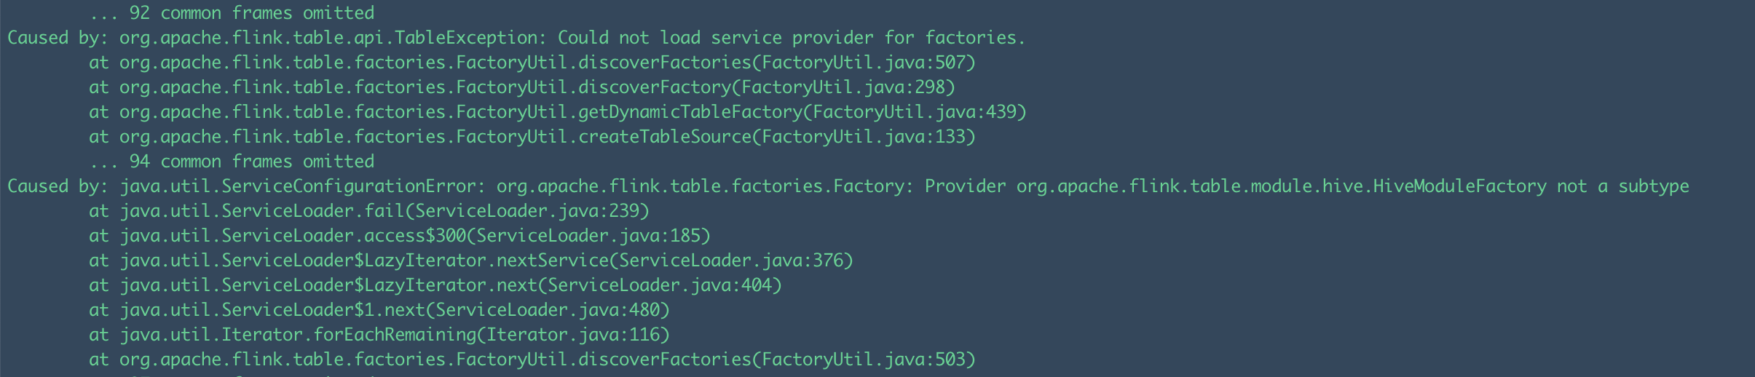Screen dimensions: 1755x377
Task: Click FactoryUtil.java:503 discoverFactories frame
Action: click(532, 360)
